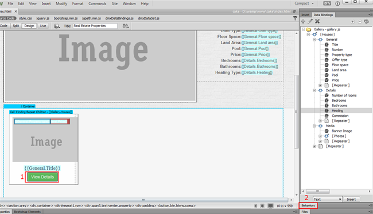
Task: Click the preview in browser globe icon
Action: pos(57,26)
